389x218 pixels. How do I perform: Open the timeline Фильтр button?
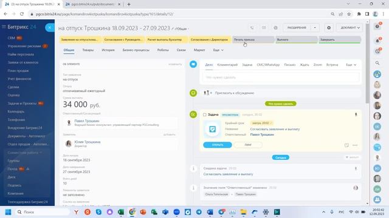[353, 157]
